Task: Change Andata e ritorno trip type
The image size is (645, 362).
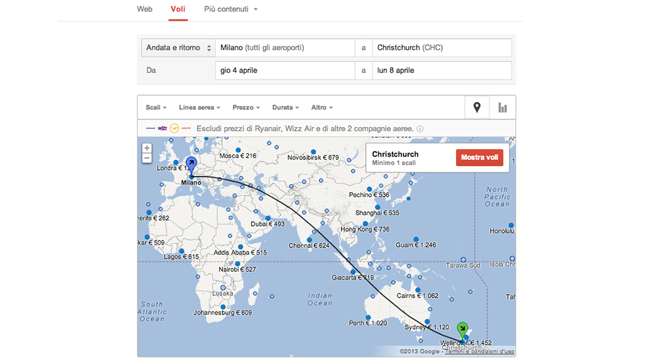Action: [x=178, y=48]
